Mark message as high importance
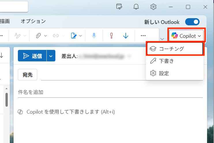214x143 pixels. click(x=112, y=36)
